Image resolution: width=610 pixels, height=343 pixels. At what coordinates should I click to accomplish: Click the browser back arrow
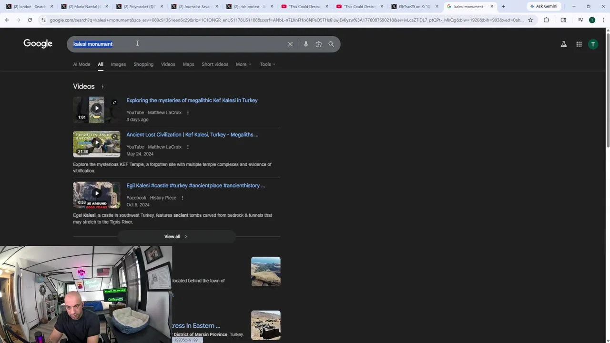(7, 20)
